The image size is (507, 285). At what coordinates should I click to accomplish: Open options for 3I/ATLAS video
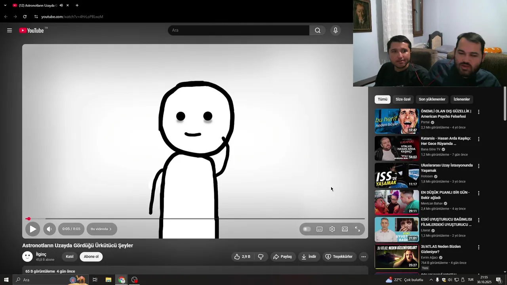(x=478, y=247)
